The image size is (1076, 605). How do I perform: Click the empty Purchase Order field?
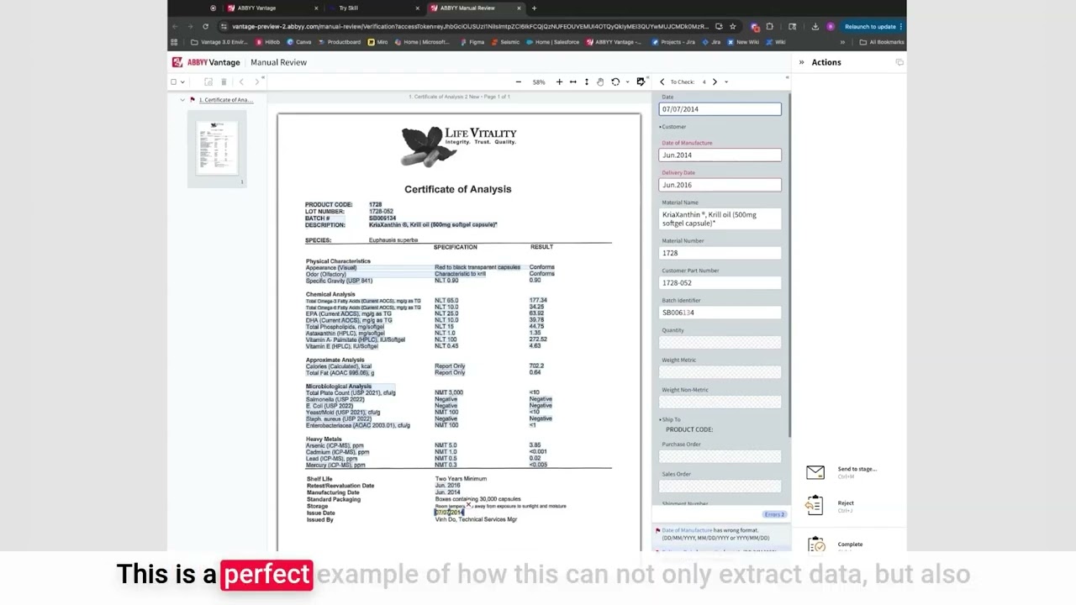[x=720, y=456]
